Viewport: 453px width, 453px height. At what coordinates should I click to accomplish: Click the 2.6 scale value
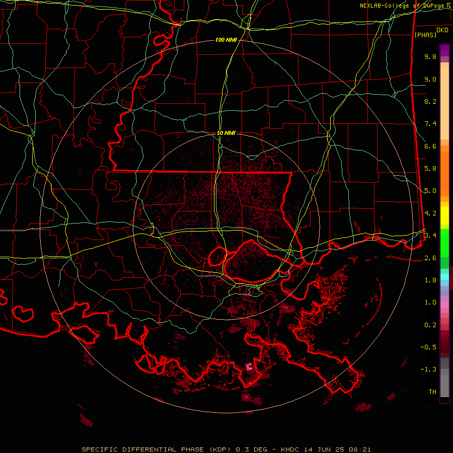click(x=430, y=258)
